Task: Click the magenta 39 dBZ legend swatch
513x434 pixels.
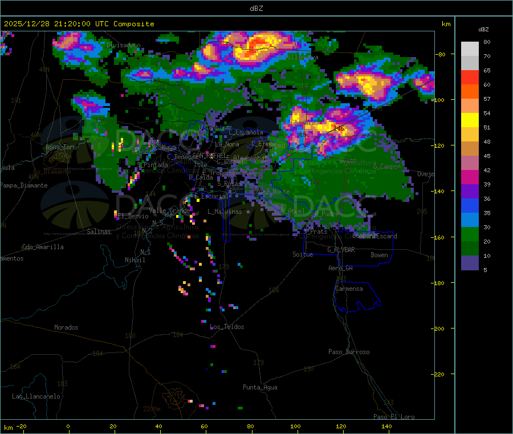Action: point(470,177)
